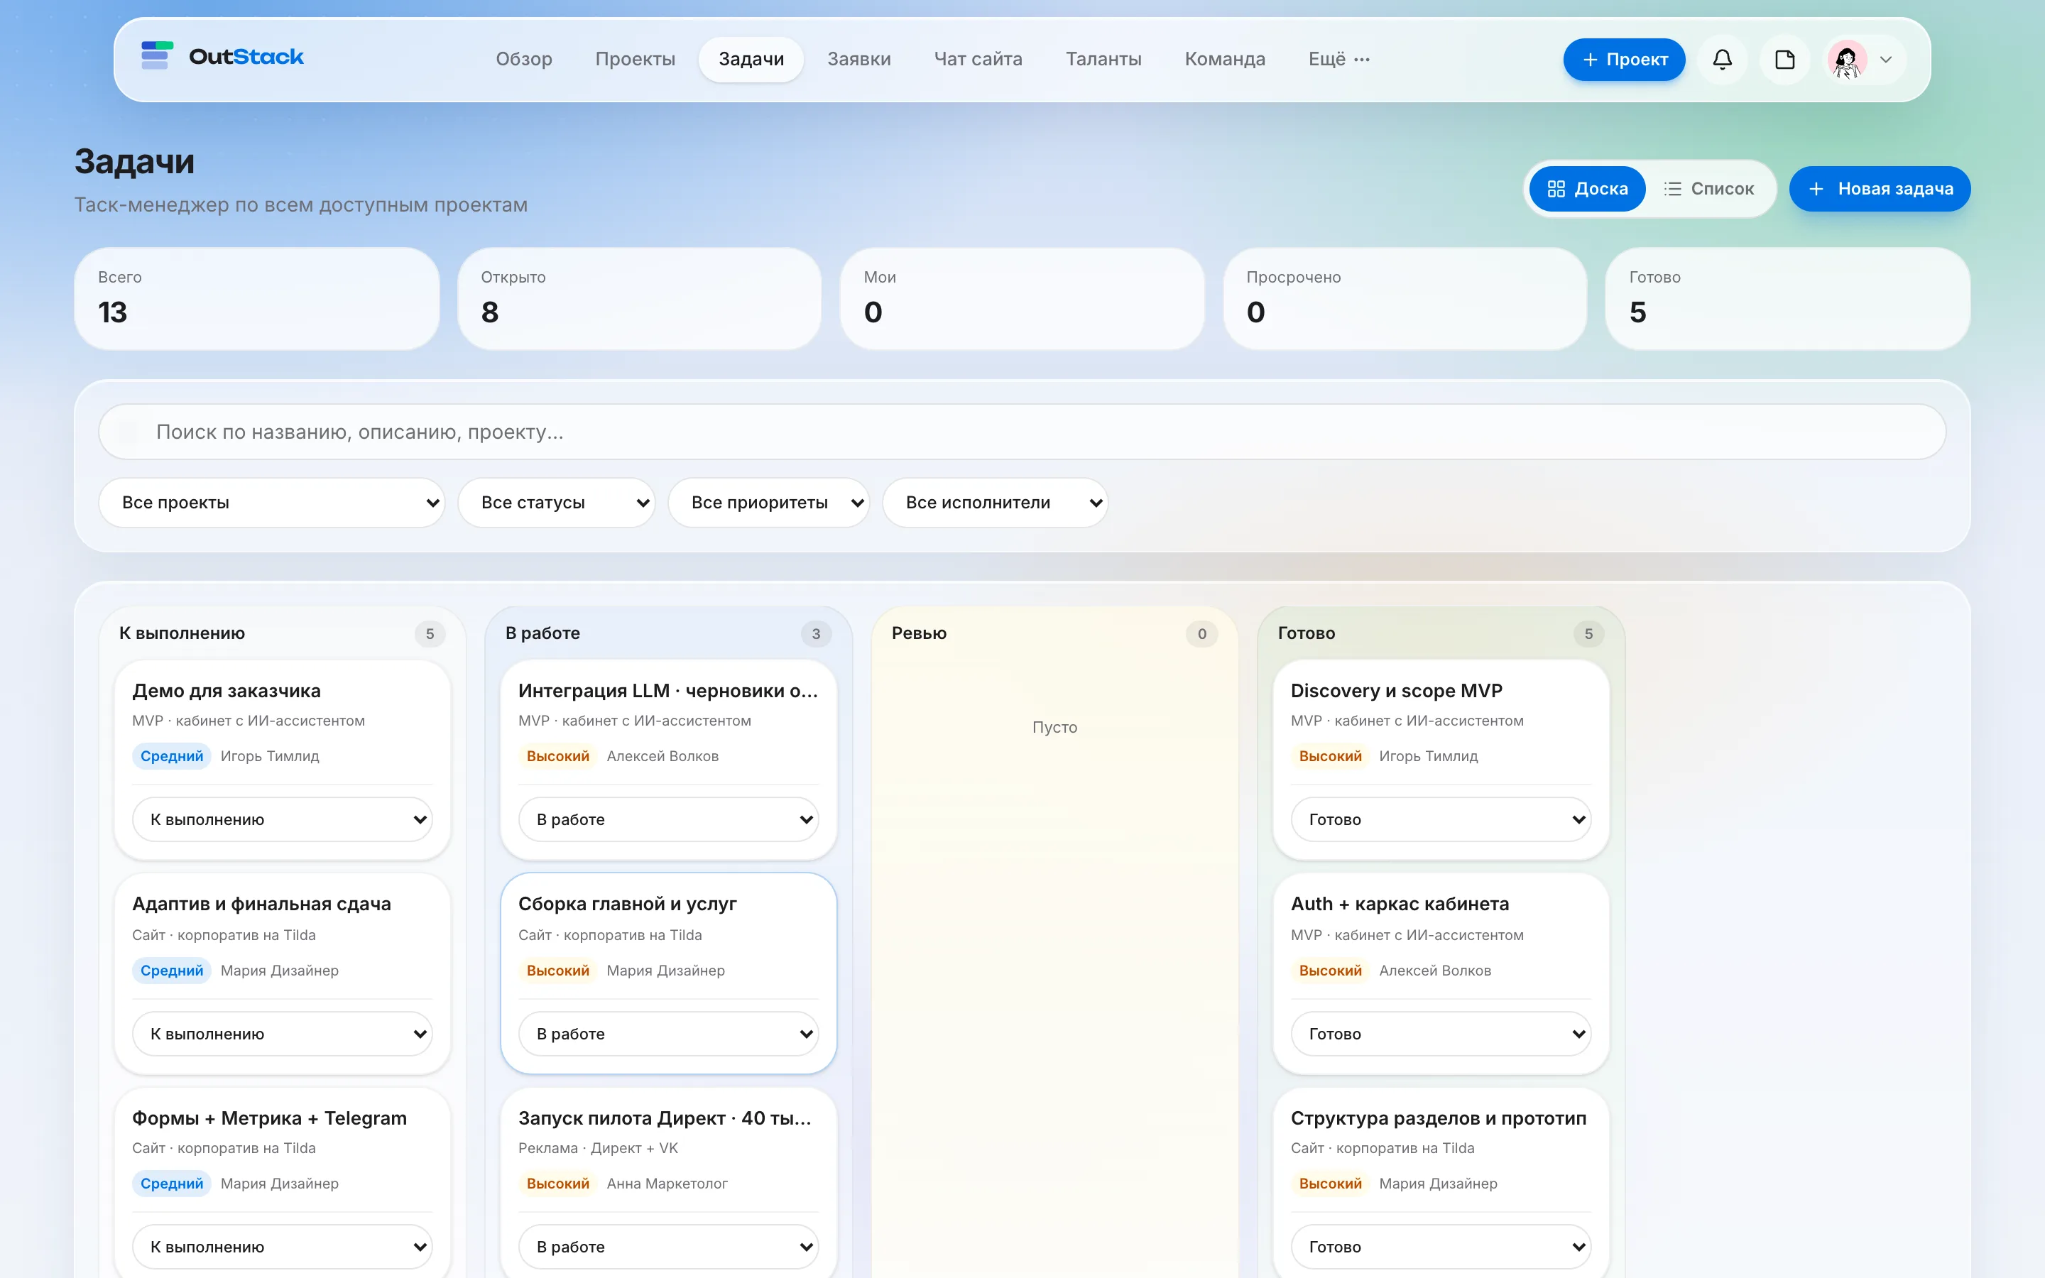Click the Пусто placeholder in Ревью column
This screenshot has width=2045, height=1278.
click(1054, 727)
